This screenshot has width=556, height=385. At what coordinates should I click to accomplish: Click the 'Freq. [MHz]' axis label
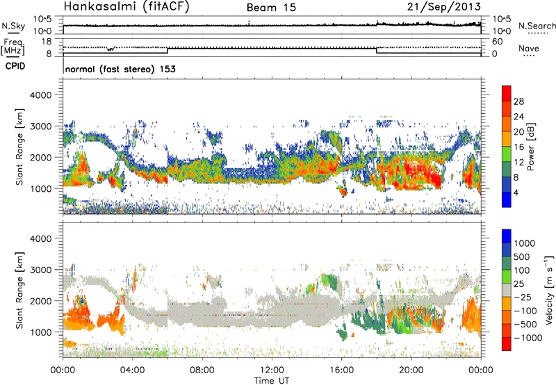tap(13, 47)
